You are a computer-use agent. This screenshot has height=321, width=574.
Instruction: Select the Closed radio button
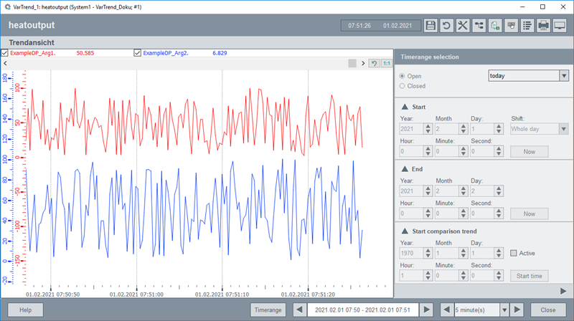[403, 86]
